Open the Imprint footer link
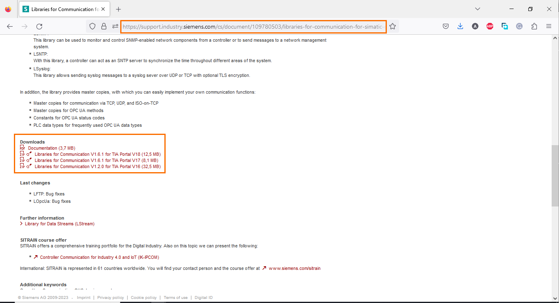Image resolution: width=559 pixels, height=303 pixels. [x=83, y=298]
